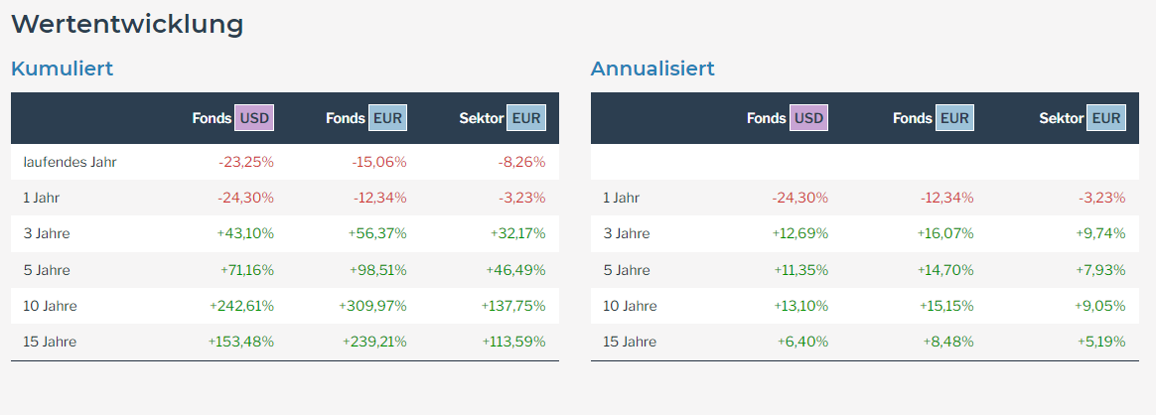Screen dimensions: 1156x415
Task: Click the +16,07% annualized Fonds EUR value
Action: coord(945,233)
